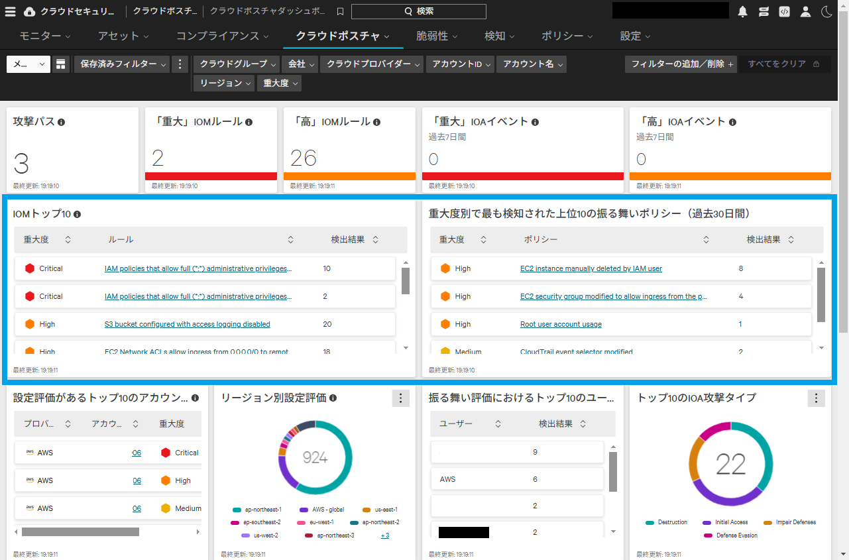This screenshot has width=849, height=560.
Task: Select the Destruction legend swatch
Action: pyautogui.click(x=650, y=522)
